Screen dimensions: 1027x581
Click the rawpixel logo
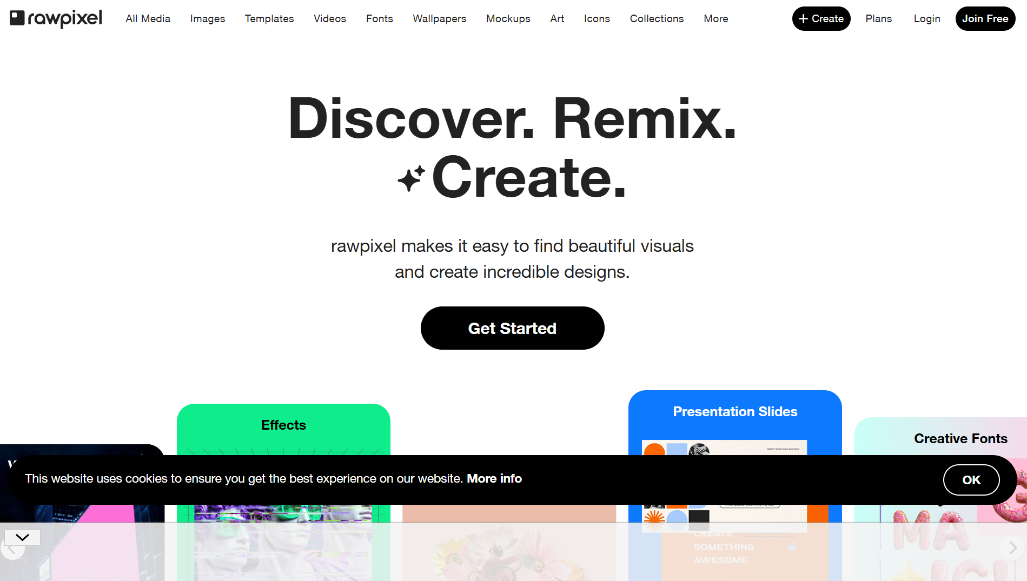(x=56, y=18)
